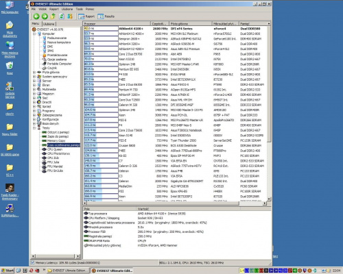Click the green Forward arrow toolbar button
Screen dimensions: 343x274
click(45, 16)
